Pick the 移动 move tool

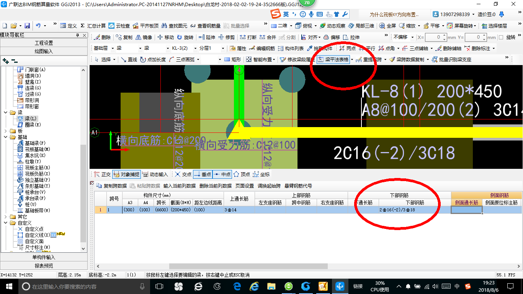165,37
